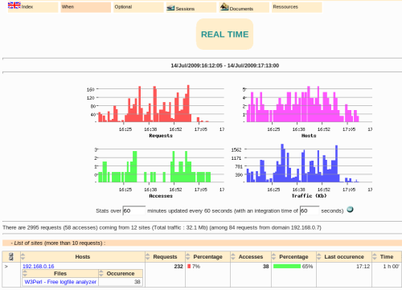Go to the Sessions tab
This screenshot has width=402, height=290.
point(191,7)
